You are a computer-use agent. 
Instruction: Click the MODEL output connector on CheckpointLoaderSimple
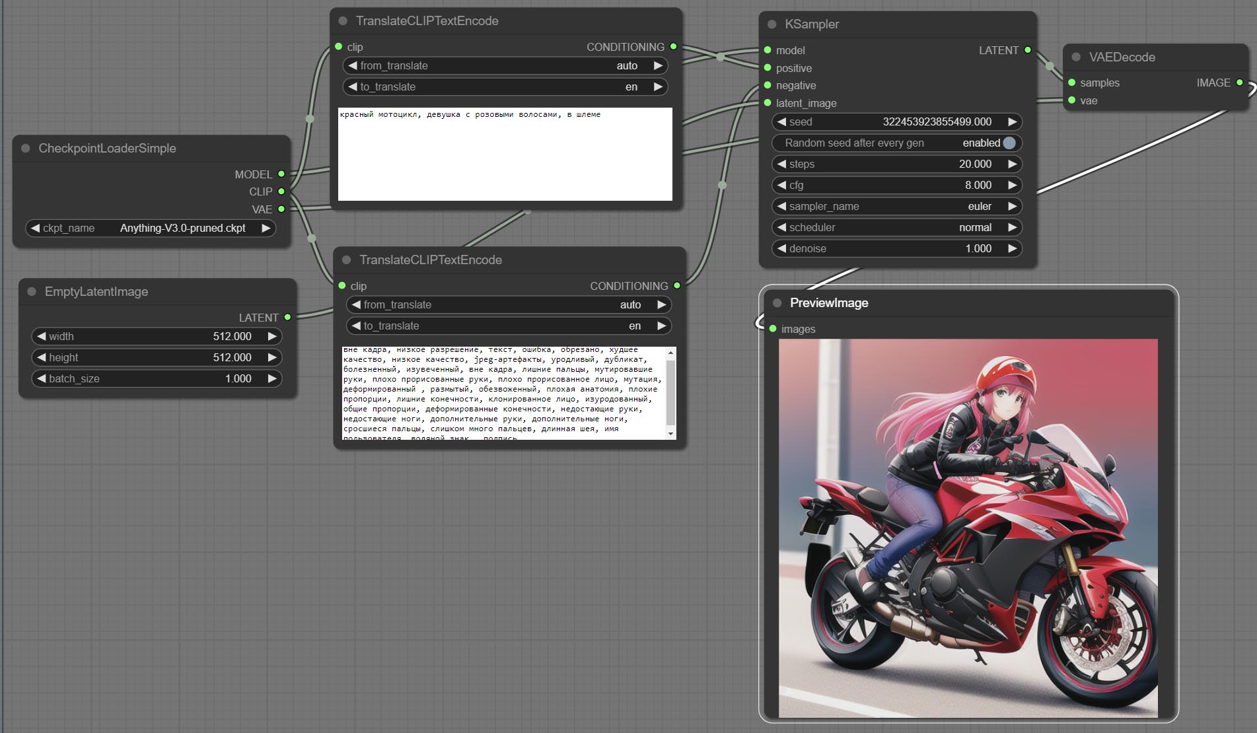pyautogui.click(x=281, y=174)
